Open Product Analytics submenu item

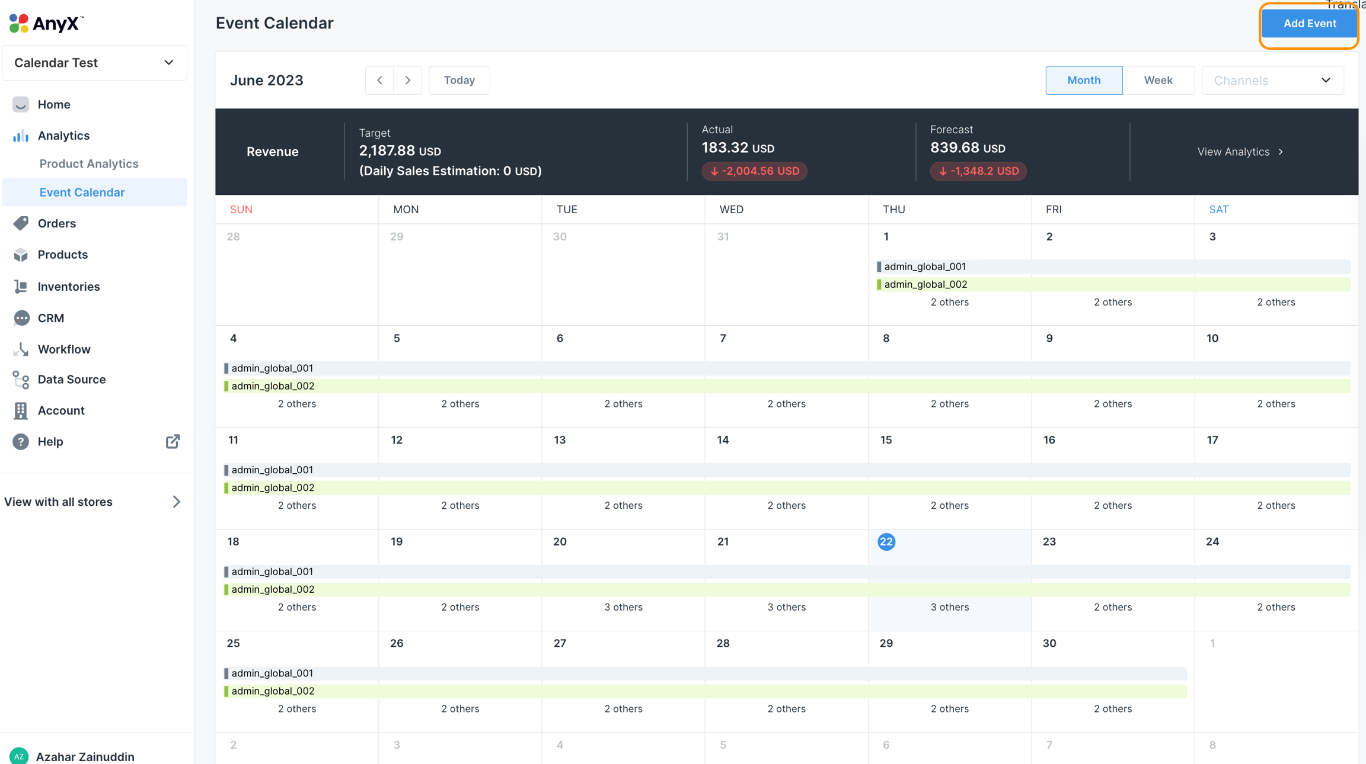point(89,163)
